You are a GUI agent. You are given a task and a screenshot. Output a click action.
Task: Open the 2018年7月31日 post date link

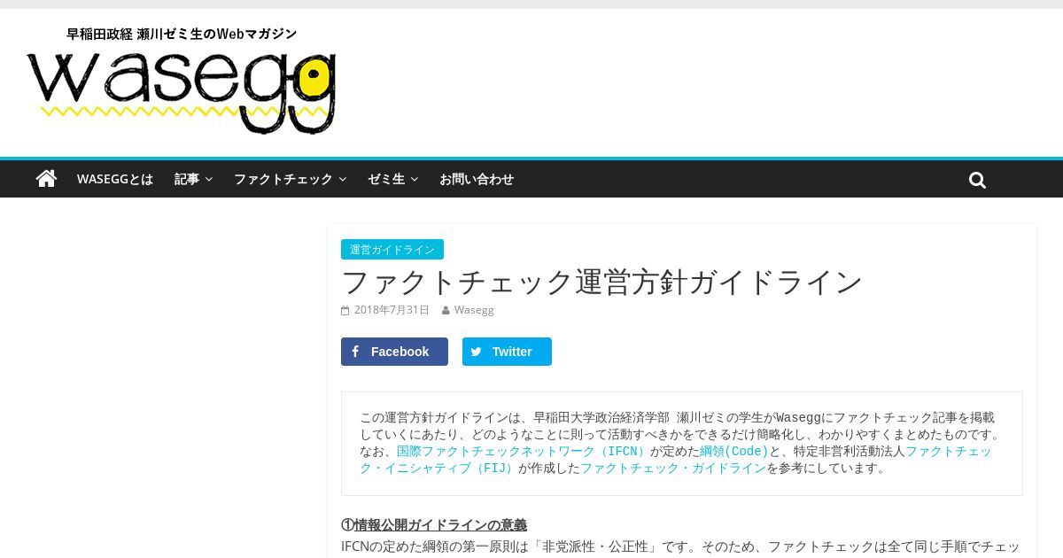click(392, 310)
